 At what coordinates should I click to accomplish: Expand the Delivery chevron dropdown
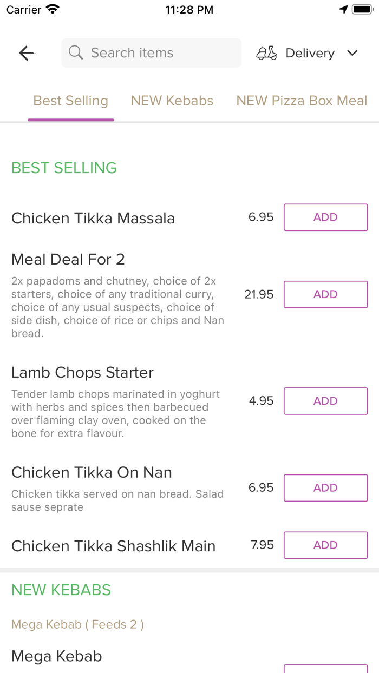coord(352,53)
